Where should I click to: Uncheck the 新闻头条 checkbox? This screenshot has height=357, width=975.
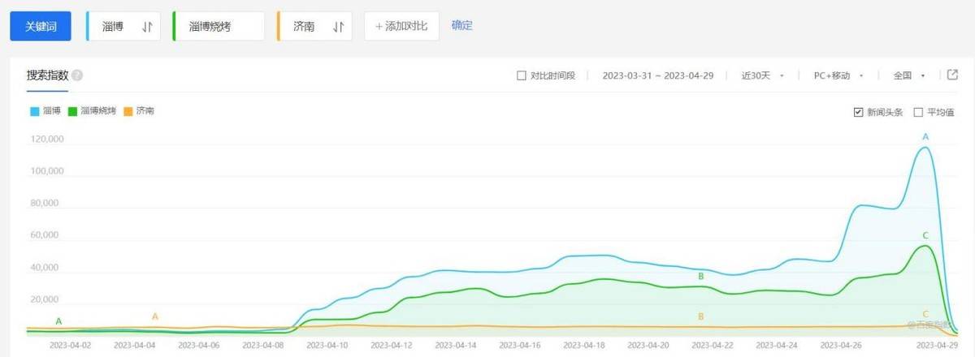pos(858,112)
